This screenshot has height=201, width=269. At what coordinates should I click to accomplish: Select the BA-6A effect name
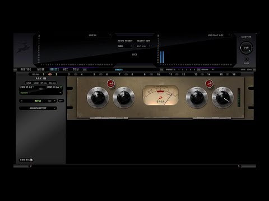point(38,101)
